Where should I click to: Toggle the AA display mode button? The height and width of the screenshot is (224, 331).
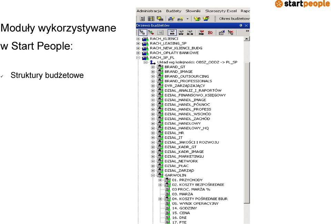172,32
